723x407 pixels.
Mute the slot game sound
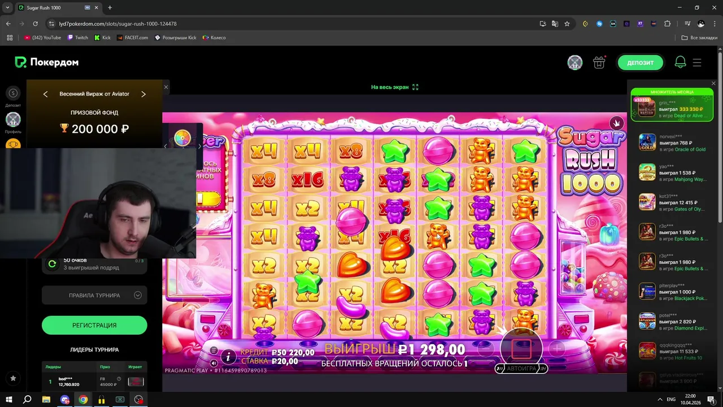214,362
